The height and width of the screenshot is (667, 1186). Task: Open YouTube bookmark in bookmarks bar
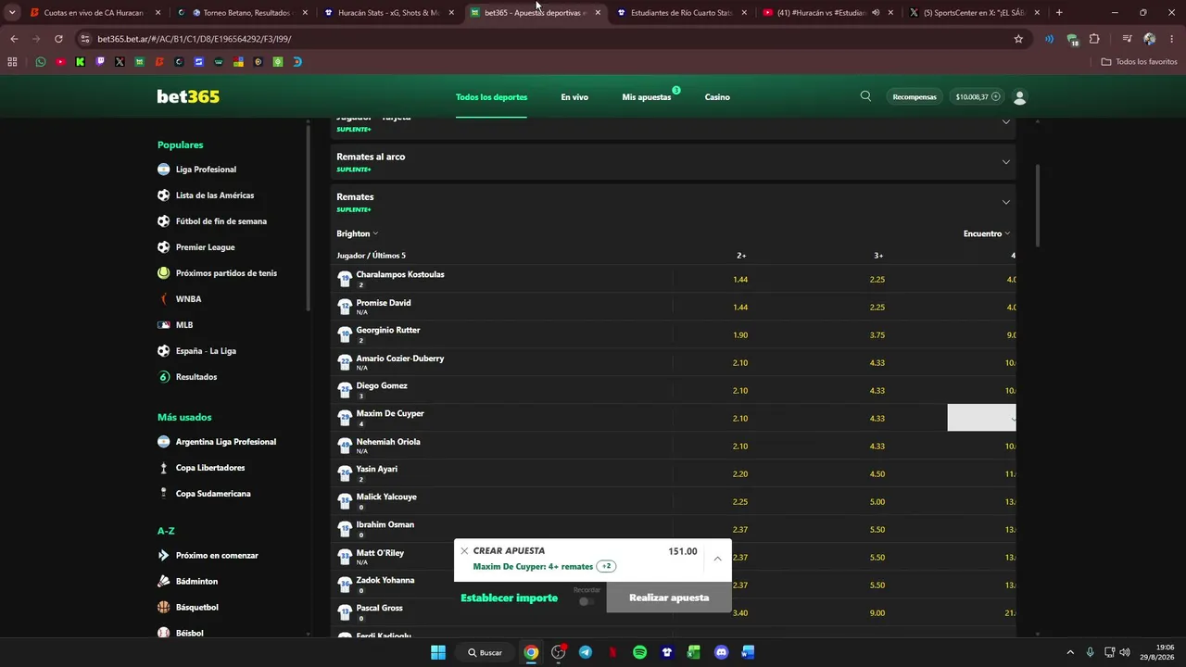click(x=60, y=62)
